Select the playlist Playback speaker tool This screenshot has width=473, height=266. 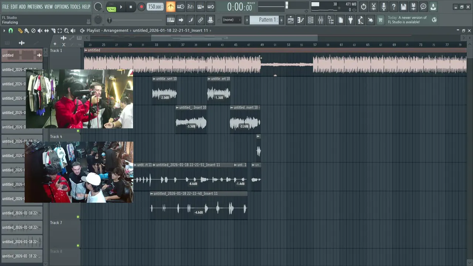pyautogui.click(x=73, y=31)
